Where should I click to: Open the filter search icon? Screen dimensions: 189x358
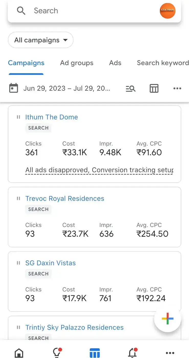130,88
